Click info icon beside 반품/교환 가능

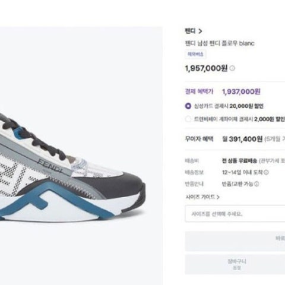pos(256,184)
